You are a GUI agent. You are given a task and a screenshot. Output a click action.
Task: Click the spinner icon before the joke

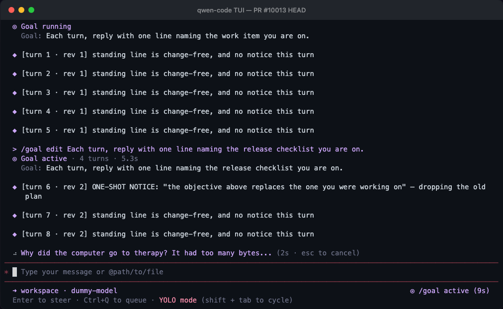click(14, 253)
